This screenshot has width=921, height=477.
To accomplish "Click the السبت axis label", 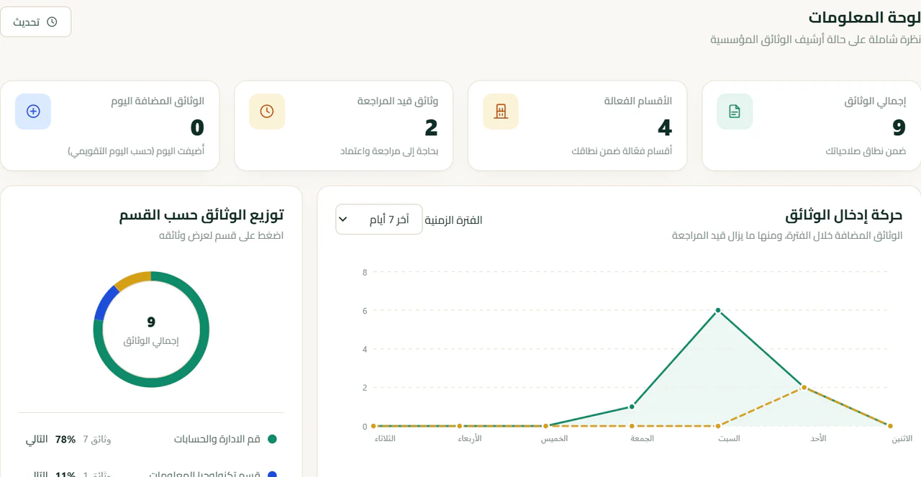I will [x=730, y=438].
